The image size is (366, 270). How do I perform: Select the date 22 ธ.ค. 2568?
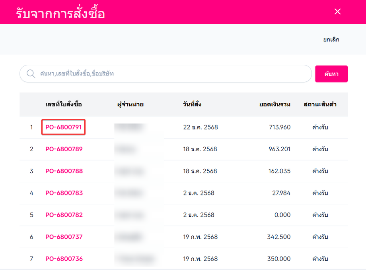click(x=201, y=127)
